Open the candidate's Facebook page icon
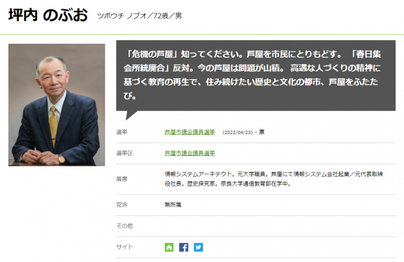This screenshot has width=404, height=262. click(183, 247)
